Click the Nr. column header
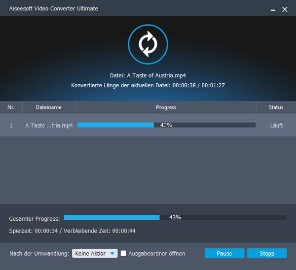The width and height of the screenshot is (296, 270). (11, 107)
